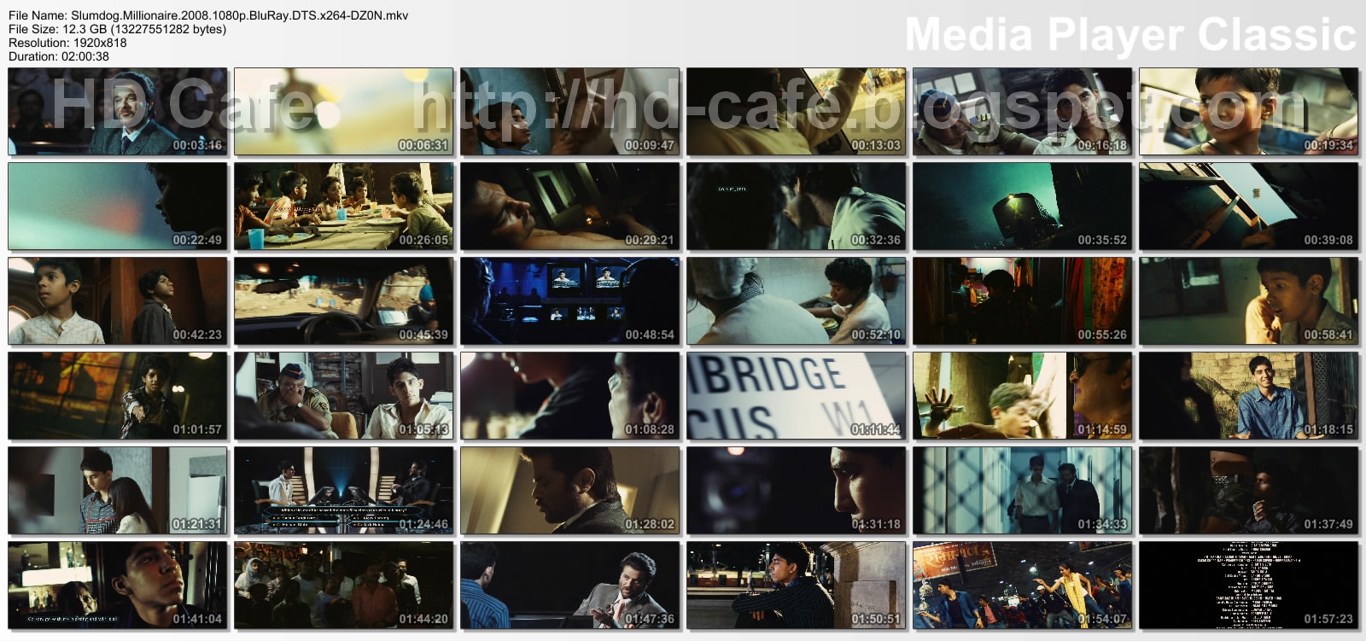Click the pointing boy thumbnail at 01:01:57
The height and width of the screenshot is (641, 1366).
118,396
